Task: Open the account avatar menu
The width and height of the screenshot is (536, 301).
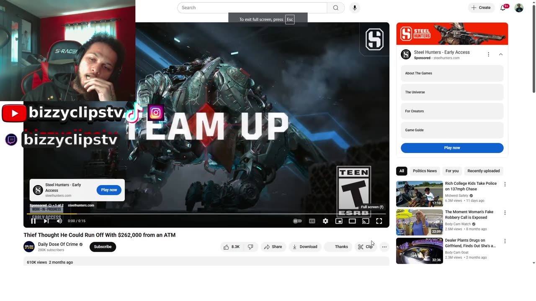Action: pyautogui.click(x=519, y=8)
